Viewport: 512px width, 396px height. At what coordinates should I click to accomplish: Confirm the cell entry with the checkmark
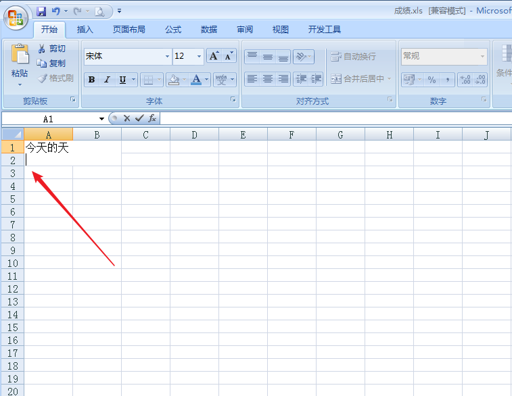click(x=139, y=118)
